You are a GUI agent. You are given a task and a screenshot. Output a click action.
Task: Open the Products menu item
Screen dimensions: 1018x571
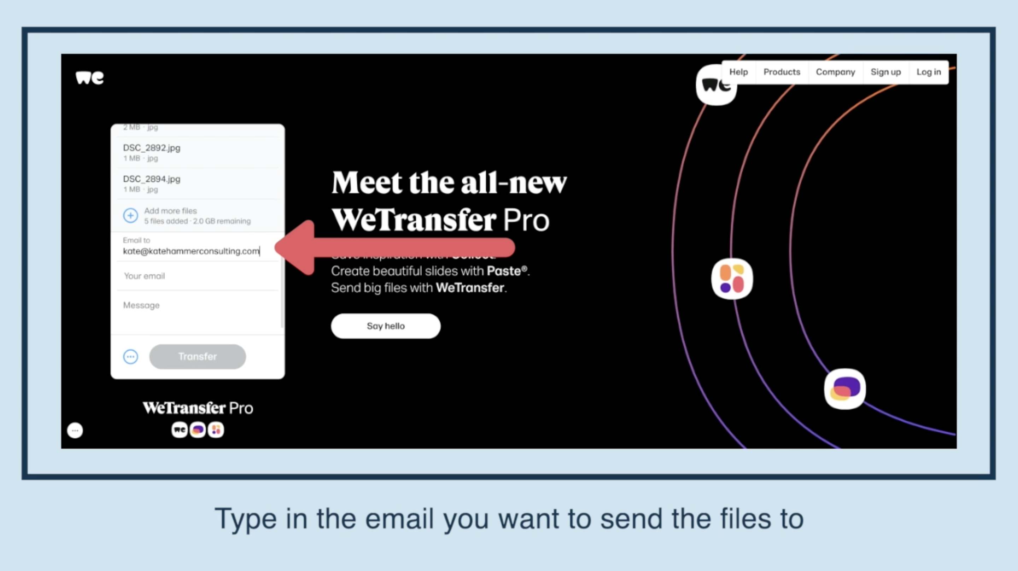click(782, 71)
